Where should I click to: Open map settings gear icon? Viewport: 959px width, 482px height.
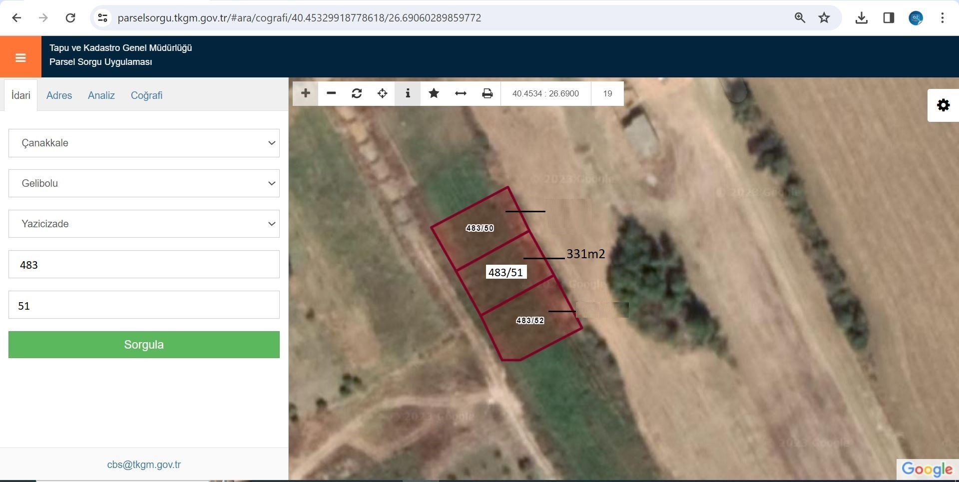point(943,105)
